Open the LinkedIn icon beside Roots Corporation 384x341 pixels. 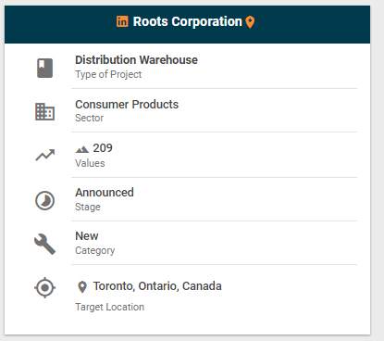point(122,21)
